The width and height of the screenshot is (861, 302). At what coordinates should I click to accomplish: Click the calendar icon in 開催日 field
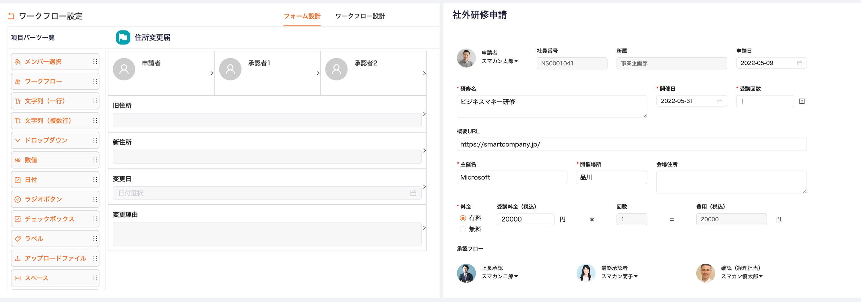720,101
